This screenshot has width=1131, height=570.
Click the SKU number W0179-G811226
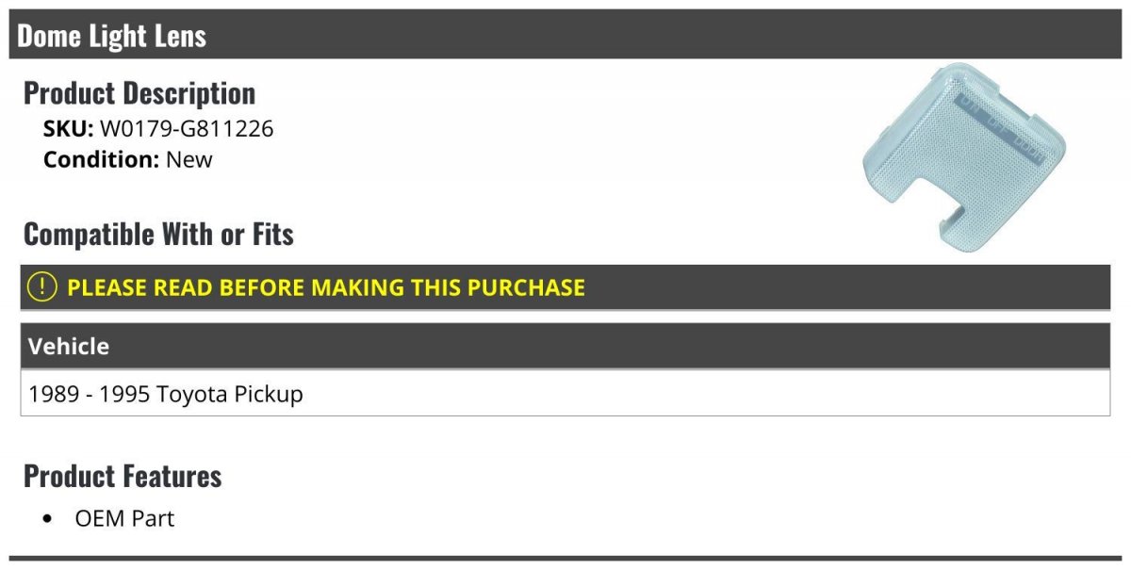pyautogui.click(x=187, y=129)
